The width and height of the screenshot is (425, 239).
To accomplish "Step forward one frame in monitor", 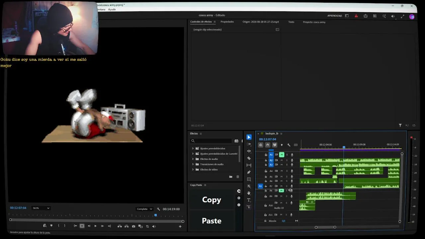I will click(x=102, y=226).
